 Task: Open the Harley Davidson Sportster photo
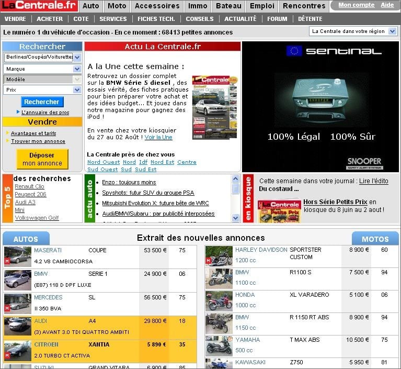tap(219, 256)
